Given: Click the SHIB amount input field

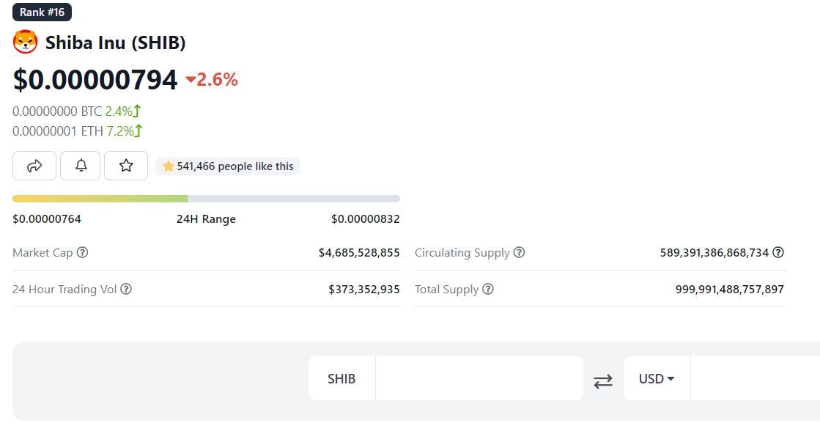Looking at the screenshot, I should tap(479, 378).
